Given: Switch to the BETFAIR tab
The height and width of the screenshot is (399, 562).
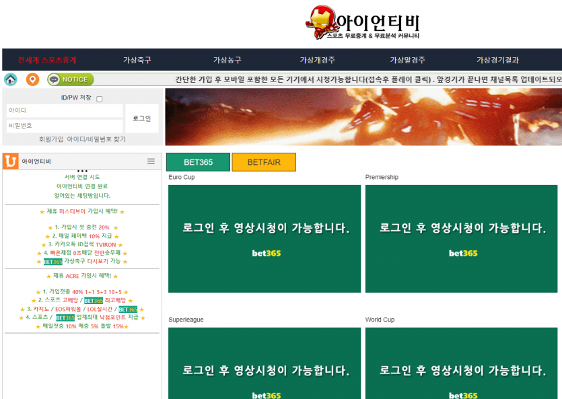Looking at the screenshot, I should coord(264,162).
